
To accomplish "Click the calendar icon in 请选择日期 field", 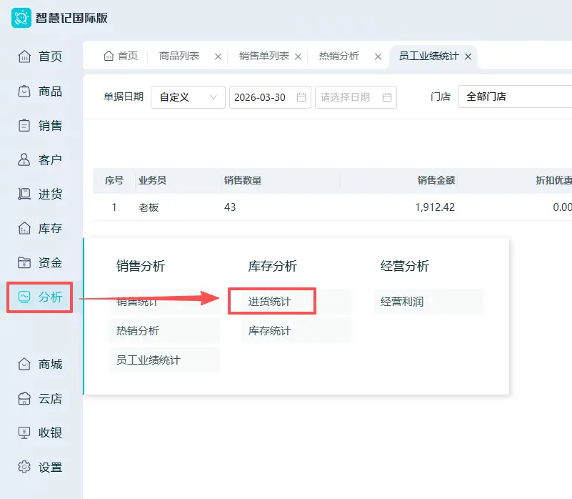I will click(387, 97).
